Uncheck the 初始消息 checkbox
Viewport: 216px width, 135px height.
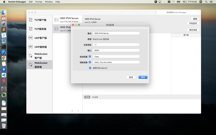click(90, 62)
